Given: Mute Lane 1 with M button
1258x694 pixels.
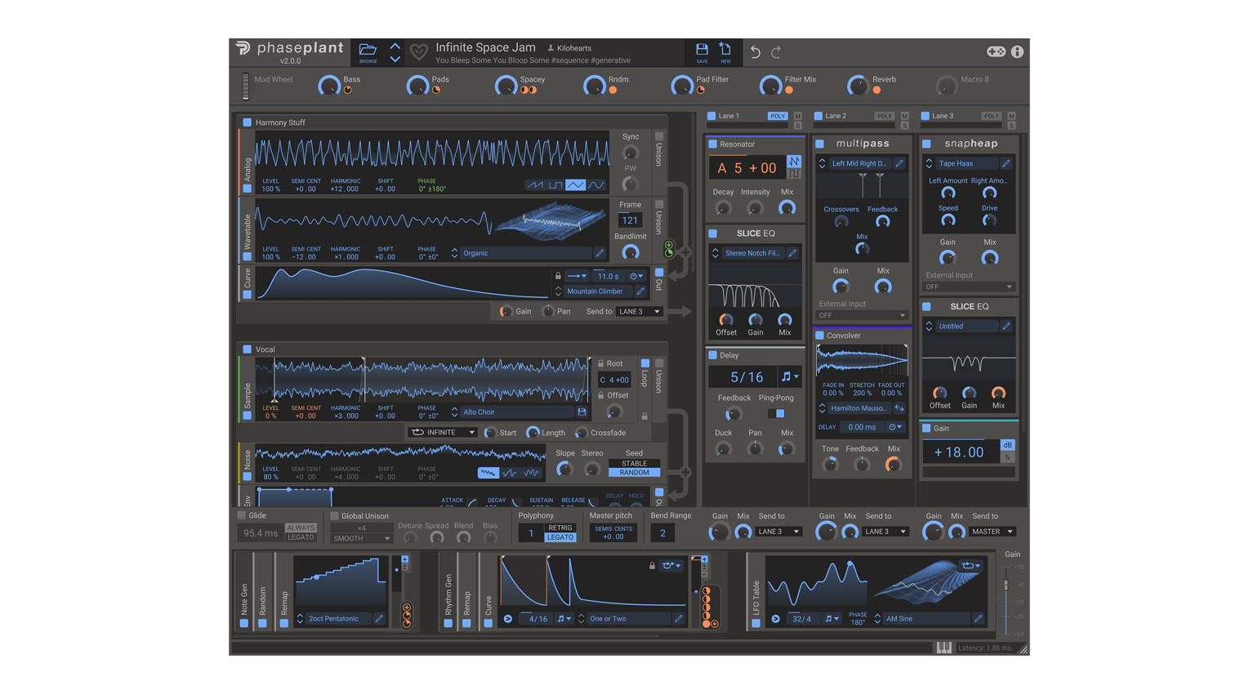Looking at the screenshot, I should [x=798, y=116].
